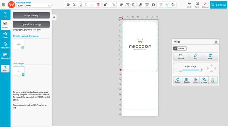Open the banner size dropdown 80cm x 200cm
The width and height of the screenshot is (228, 127).
(x=33, y=6)
